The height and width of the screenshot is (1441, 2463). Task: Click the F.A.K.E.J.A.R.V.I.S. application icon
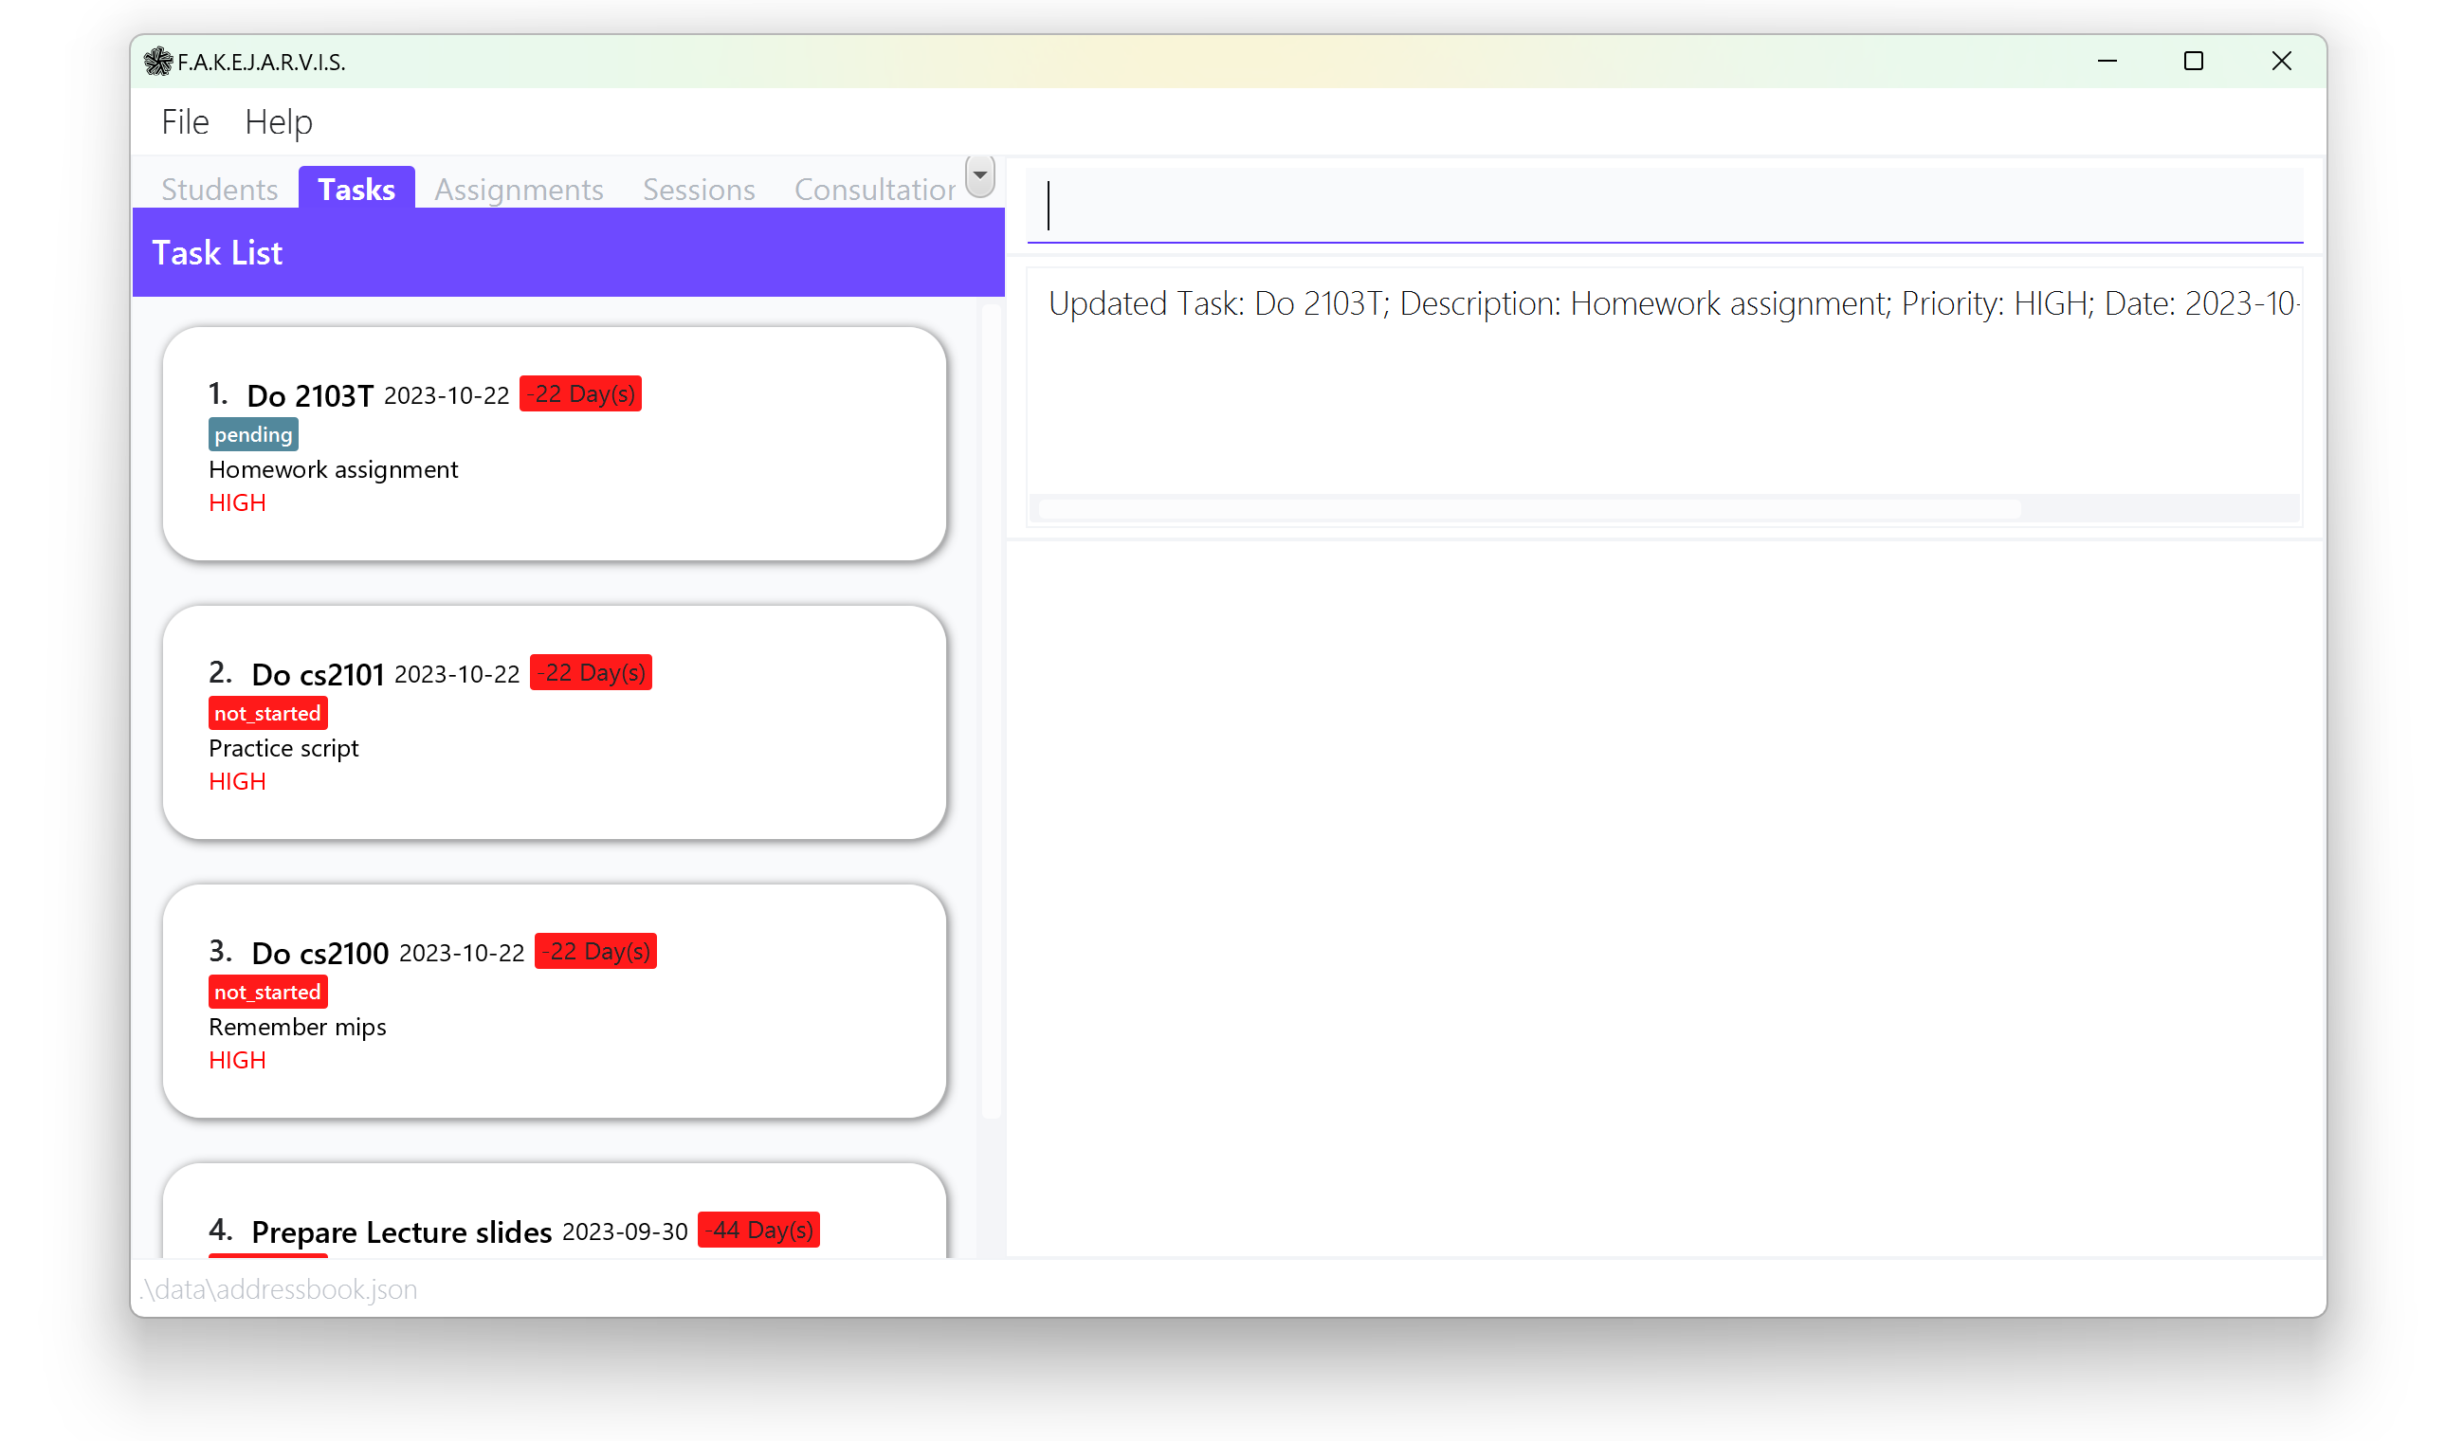point(157,60)
